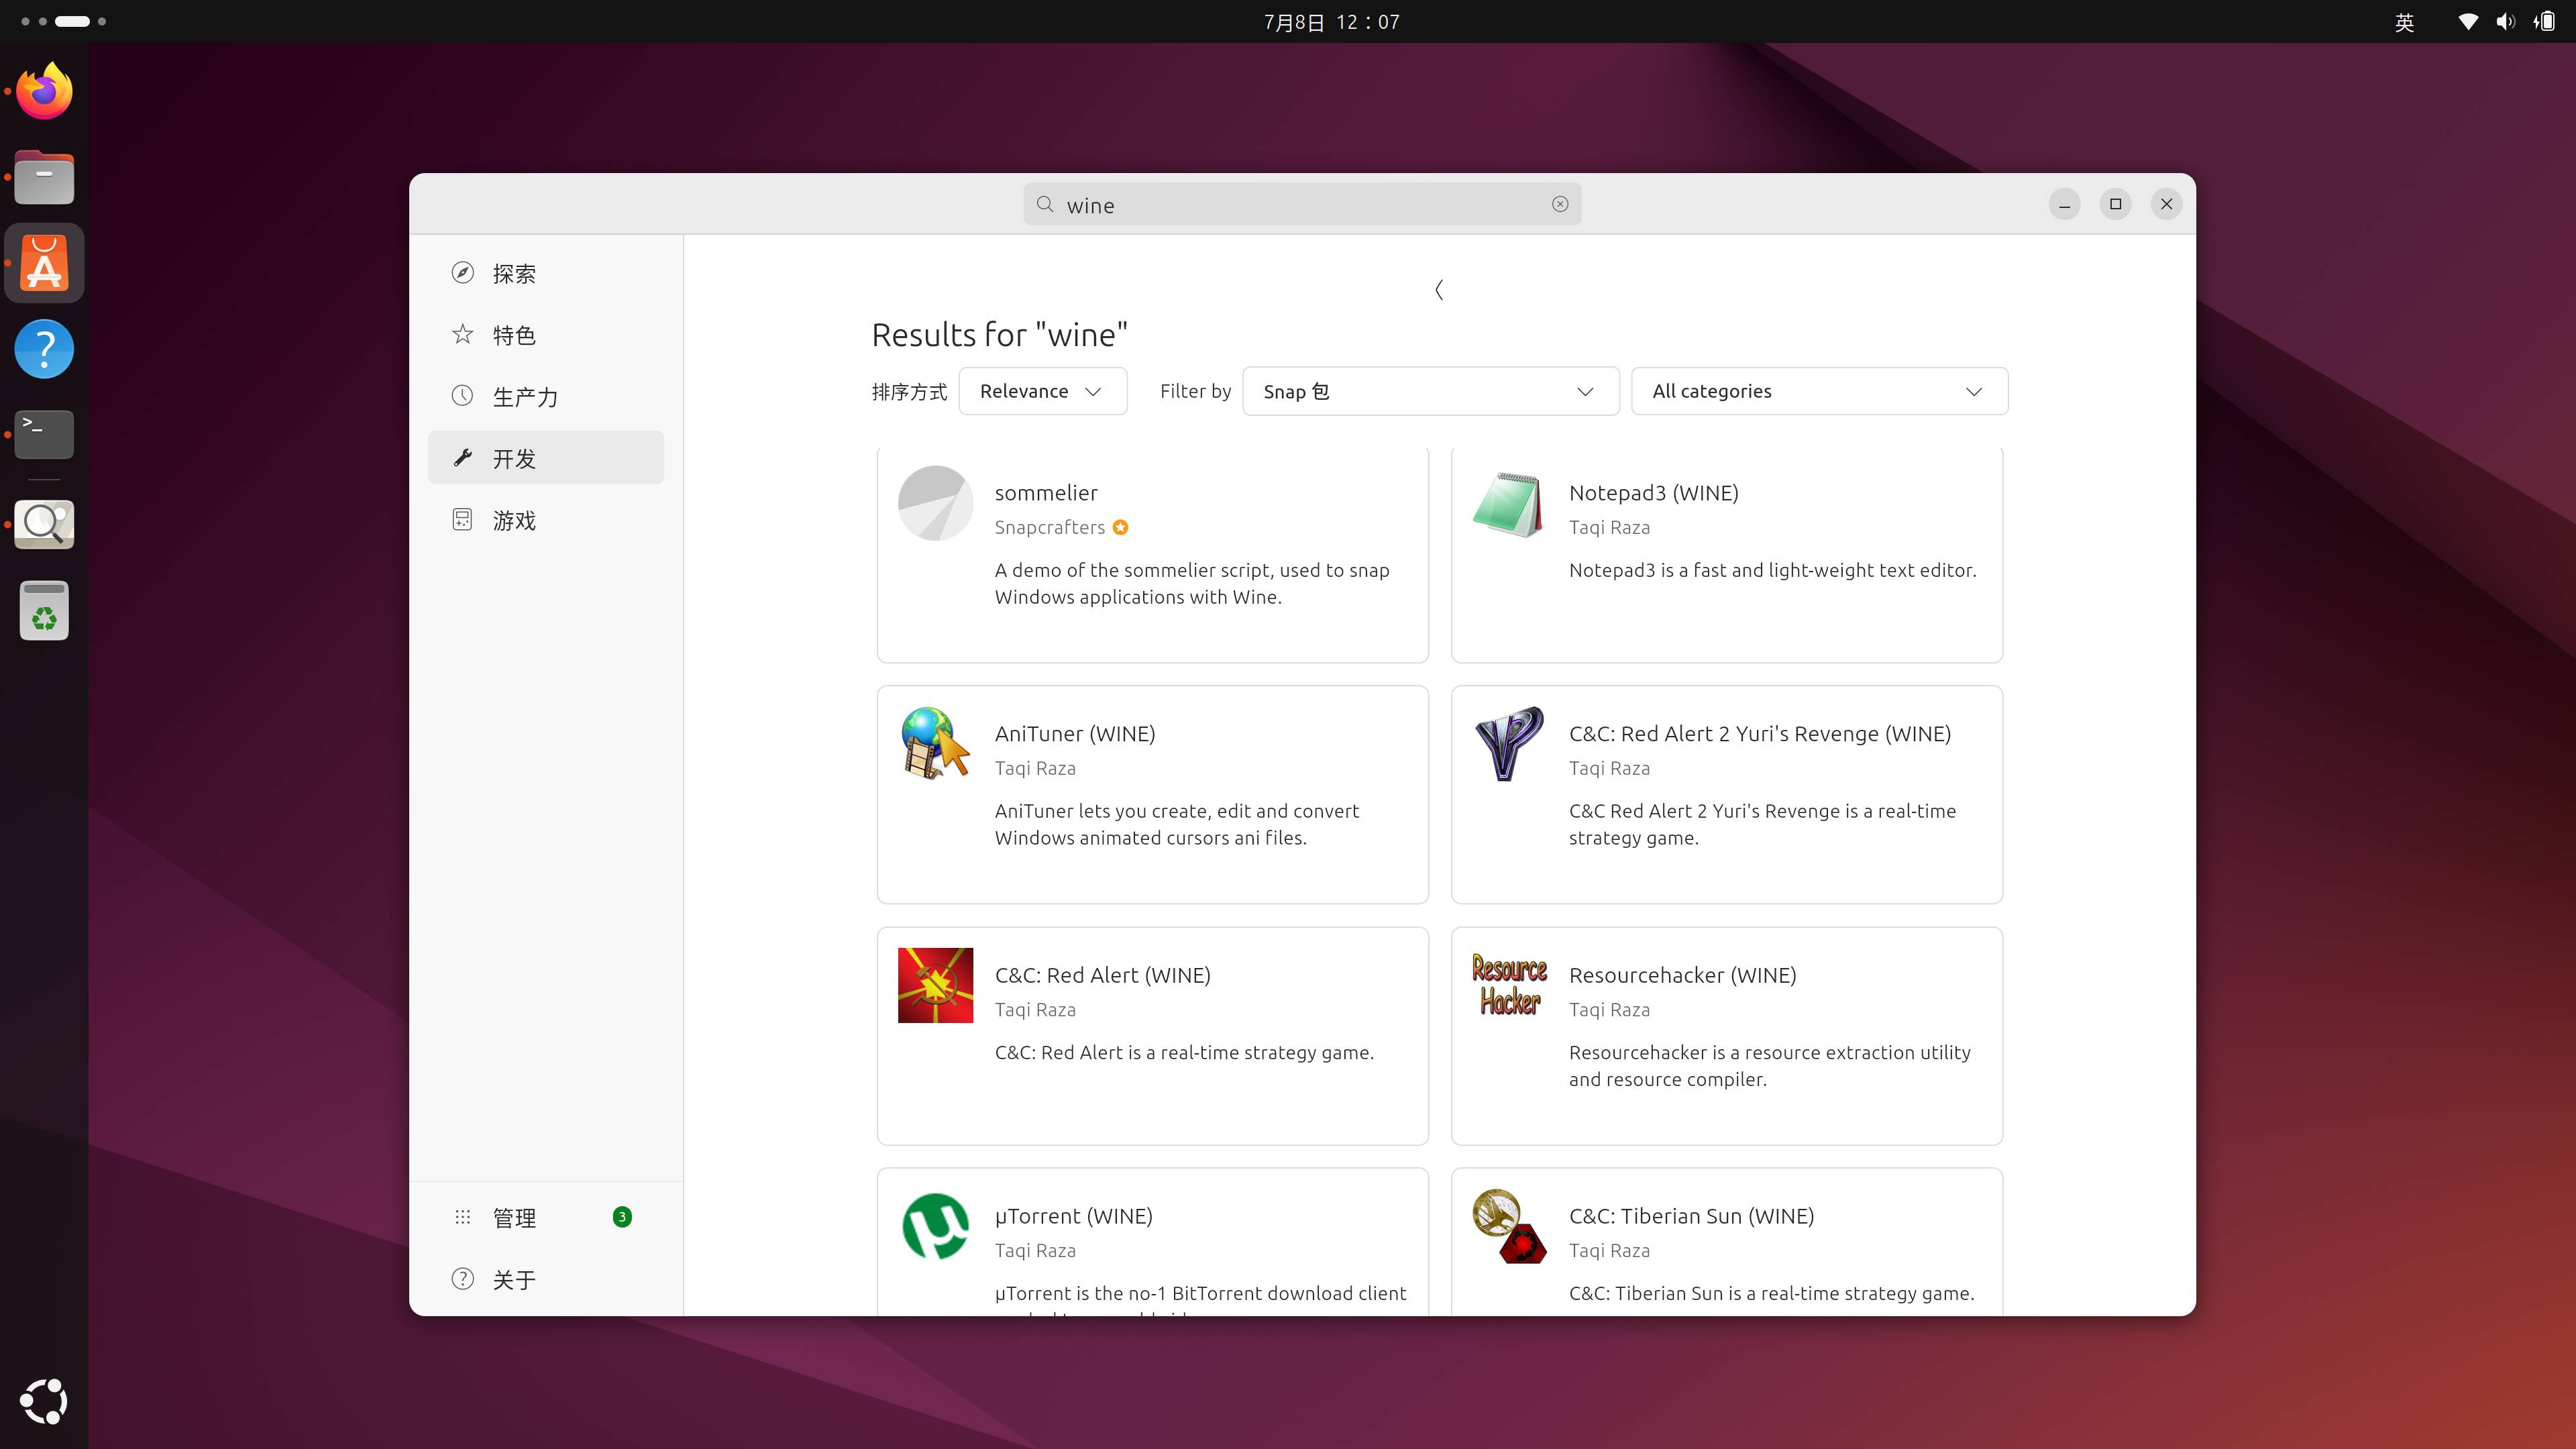The width and height of the screenshot is (2576, 1449).
Task: Open the 英 input method indicator
Action: (2405, 22)
